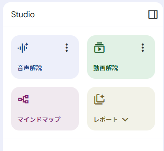Click the report pages sparkle icon
This screenshot has width=164, height=151.
[99, 99]
